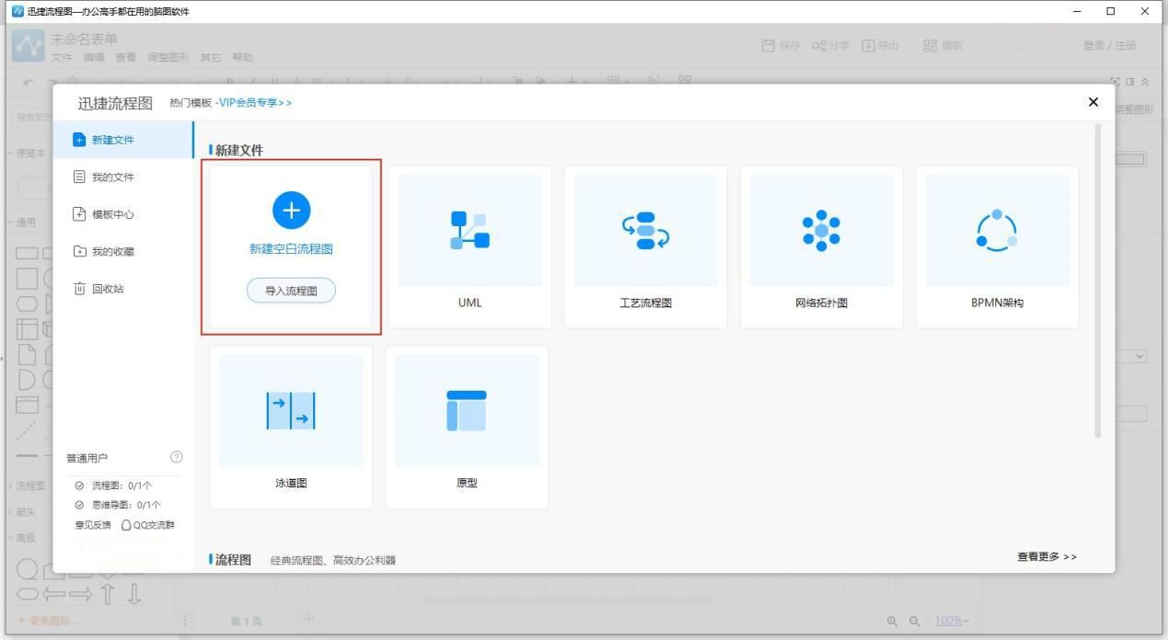Open the 工艺流程图 template icon
Image resolution: width=1168 pixels, height=640 pixels.
pos(645,230)
